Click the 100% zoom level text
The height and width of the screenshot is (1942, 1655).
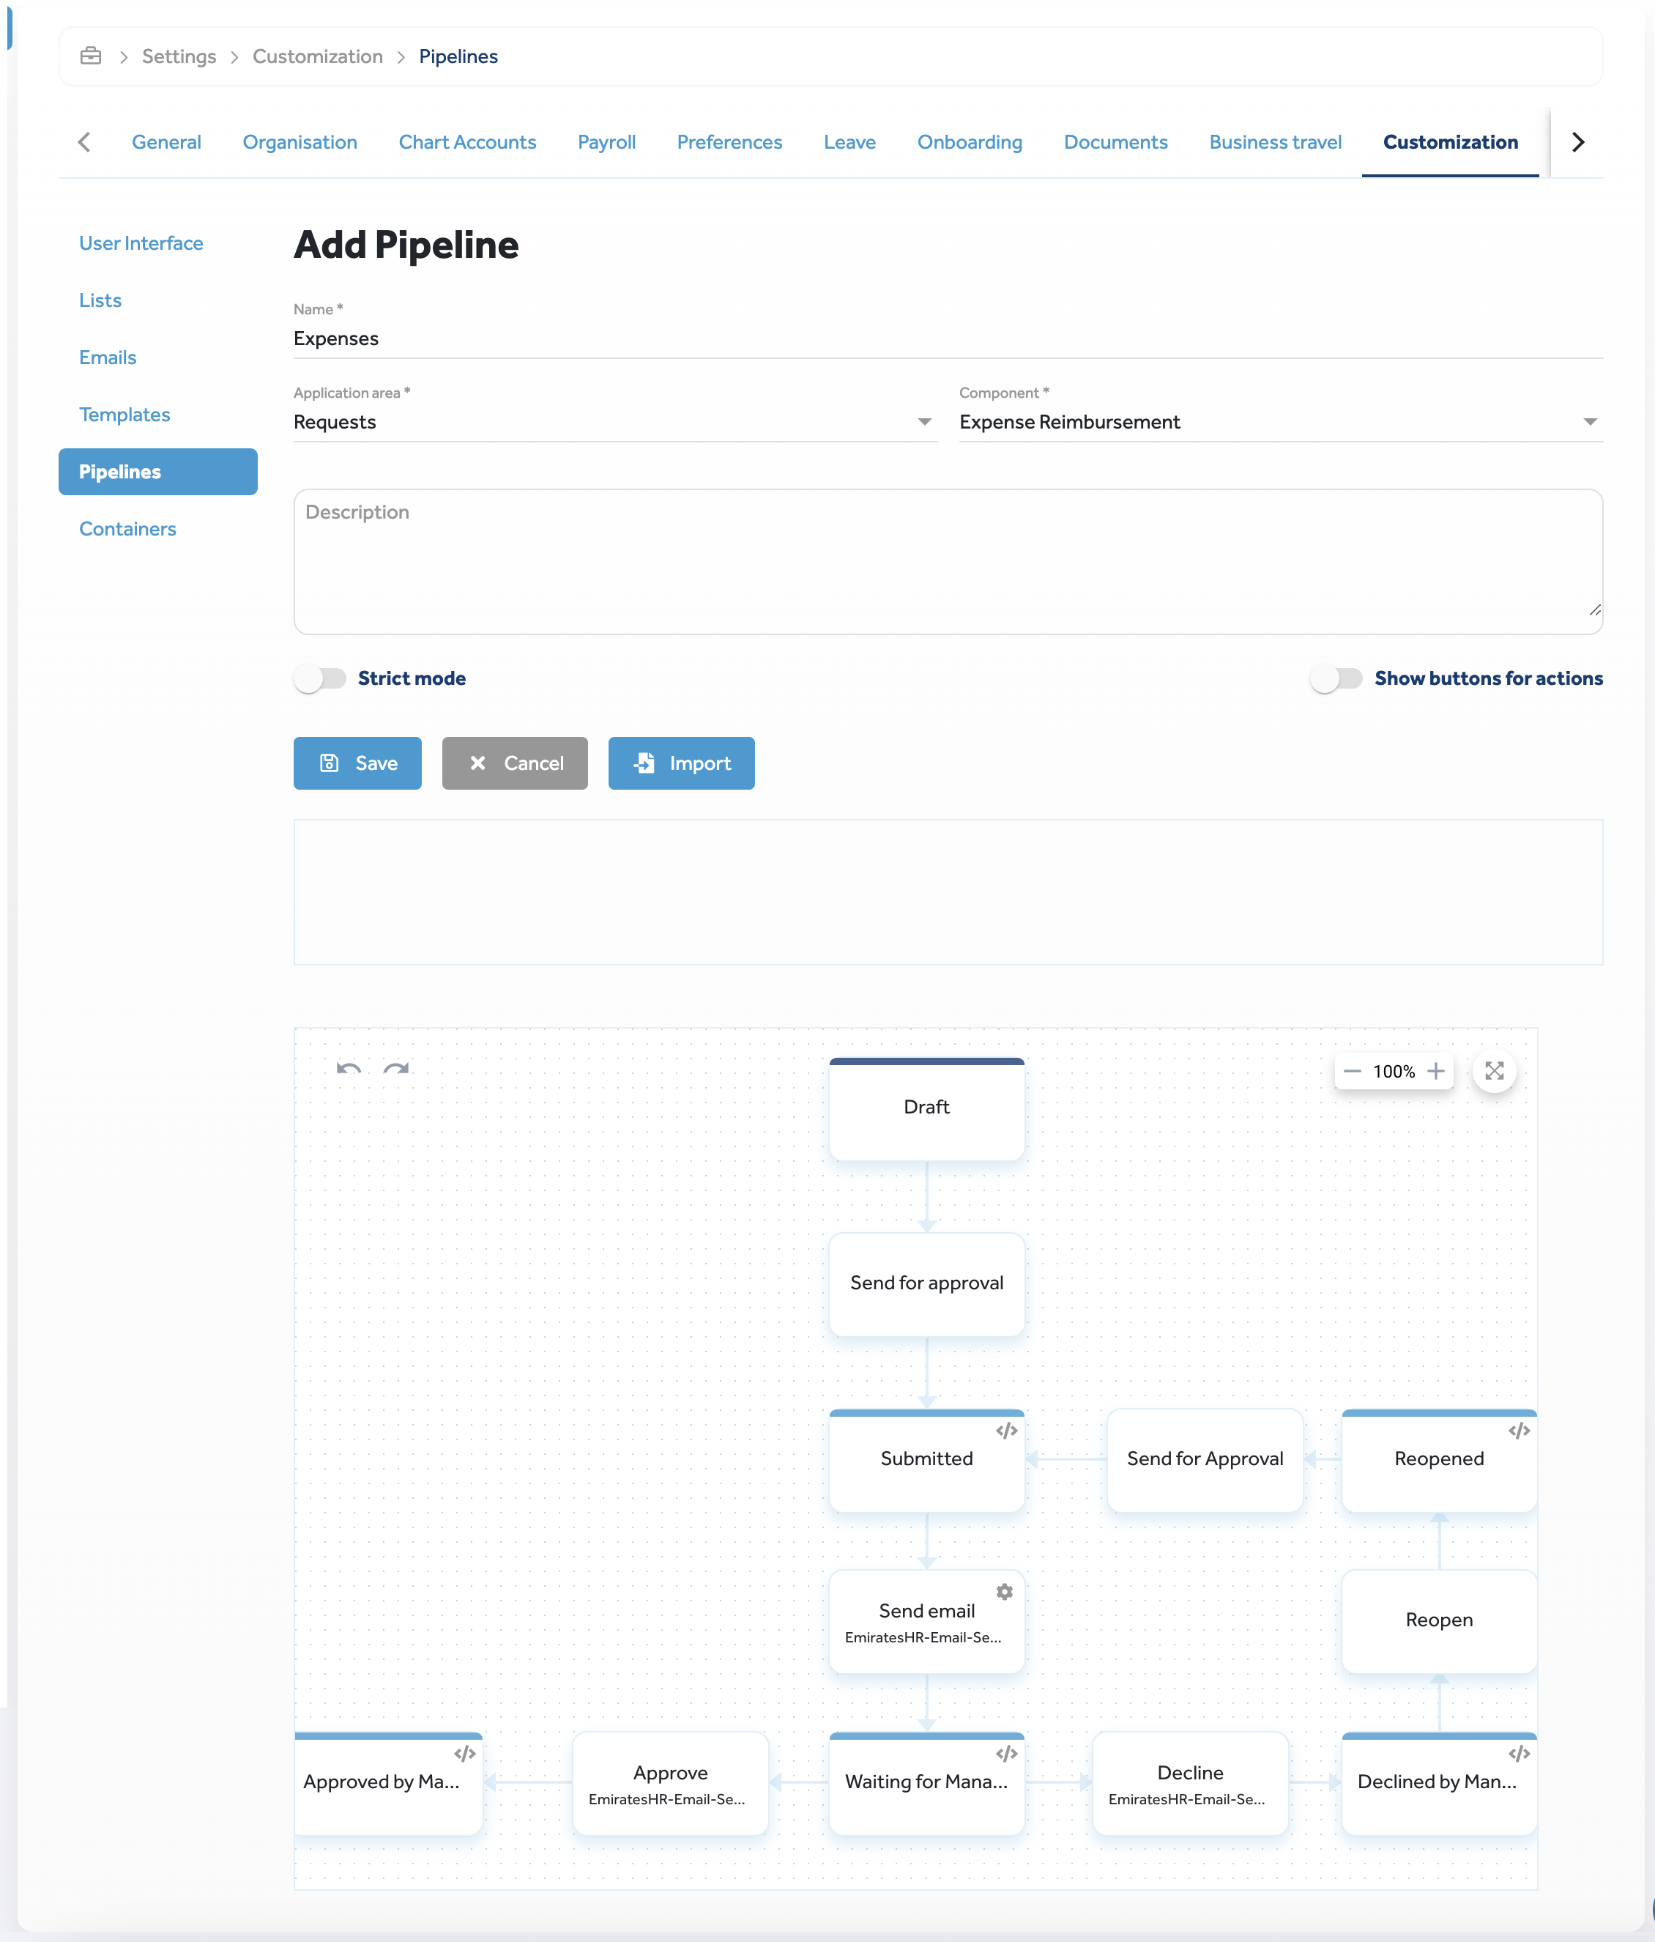[x=1394, y=1071]
